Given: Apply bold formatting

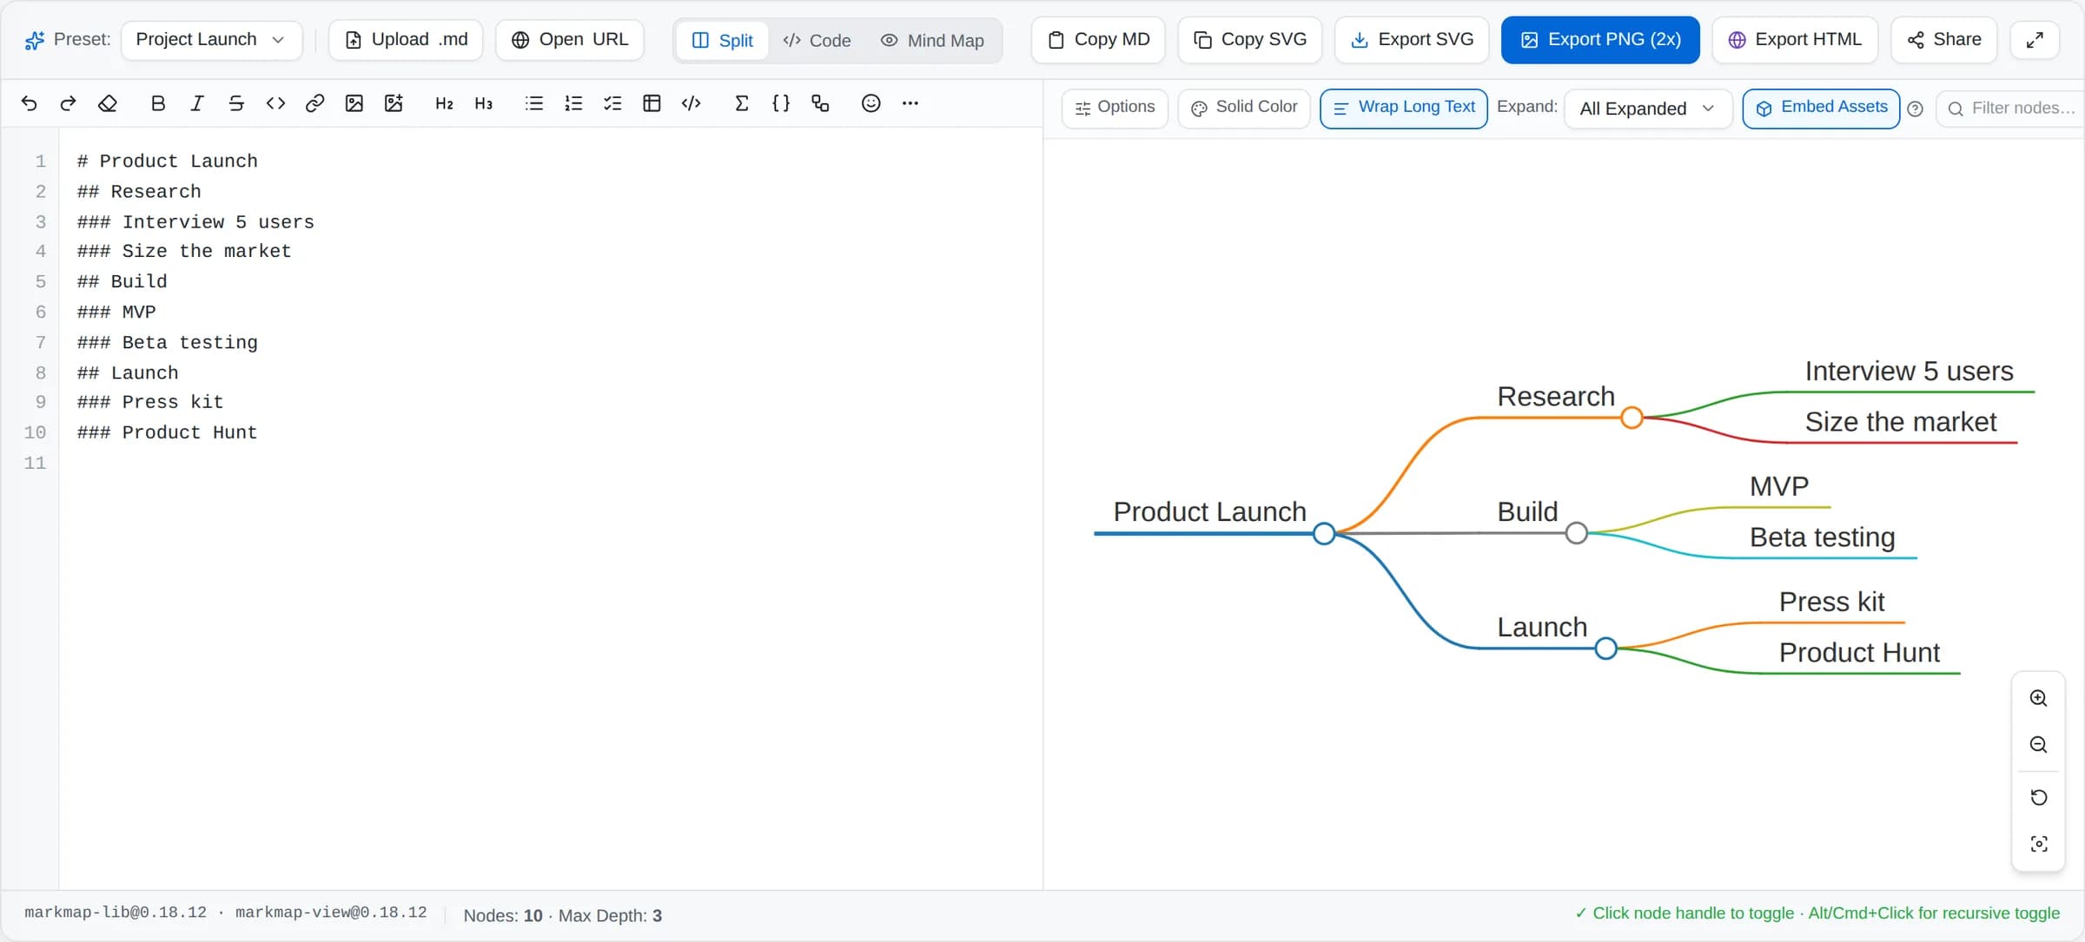Looking at the screenshot, I should [x=157, y=103].
